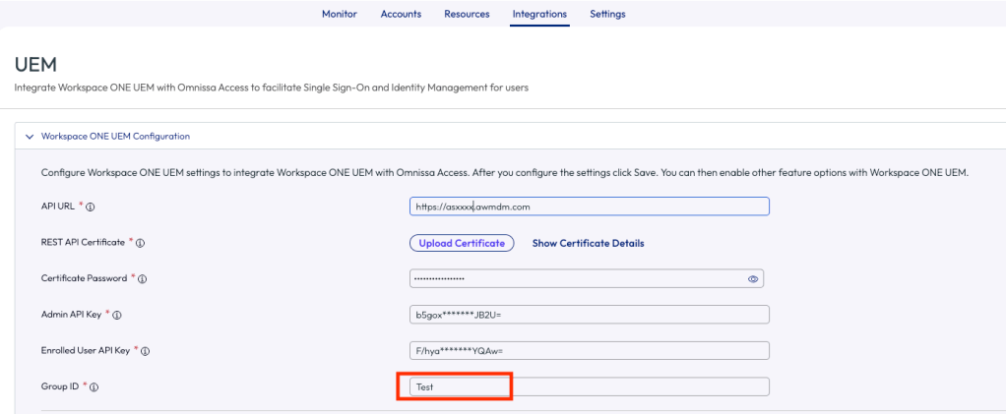
Task: Click the Show Certificate Details link
Action: 588,243
